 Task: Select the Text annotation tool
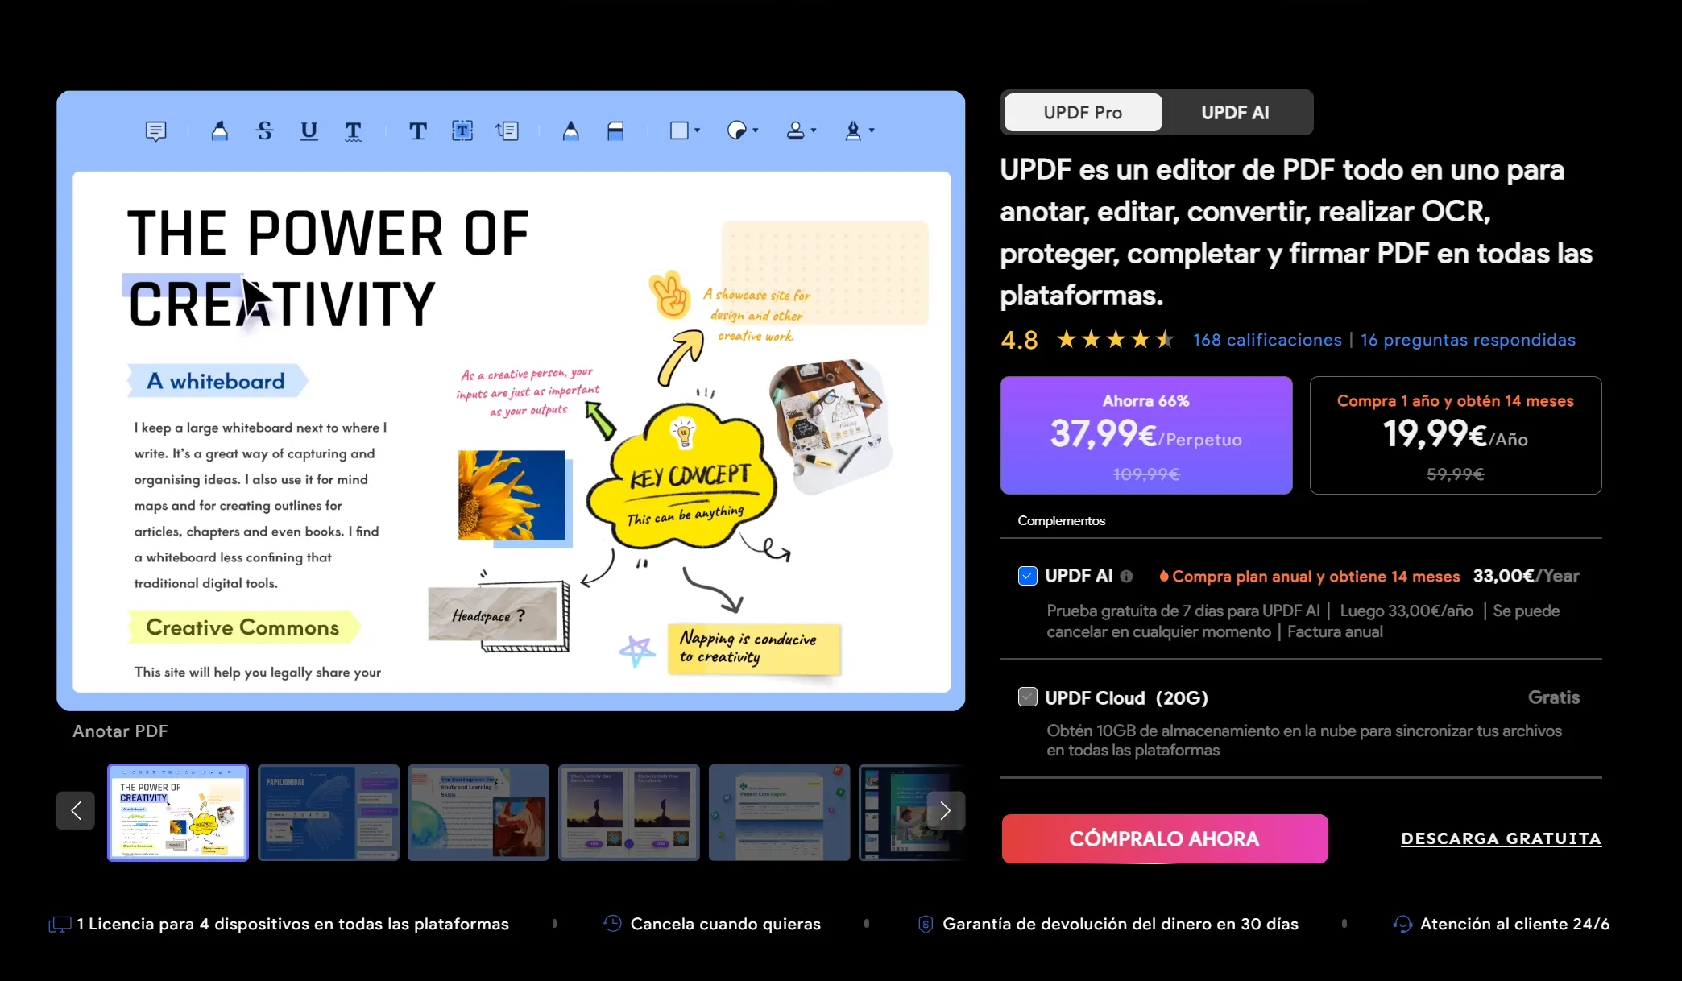pyautogui.click(x=417, y=129)
